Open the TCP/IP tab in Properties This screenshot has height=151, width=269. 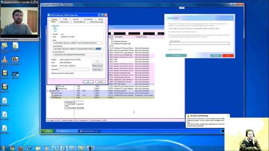click(x=65, y=19)
